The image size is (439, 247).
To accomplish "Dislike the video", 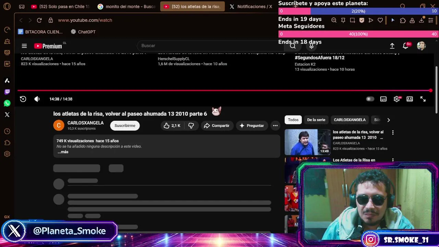I will pyautogui.click(x=191, y=126).
